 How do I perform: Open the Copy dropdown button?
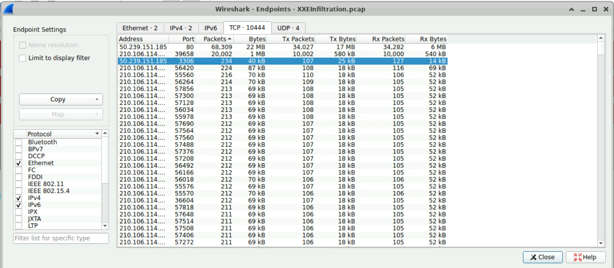[61, 100]
